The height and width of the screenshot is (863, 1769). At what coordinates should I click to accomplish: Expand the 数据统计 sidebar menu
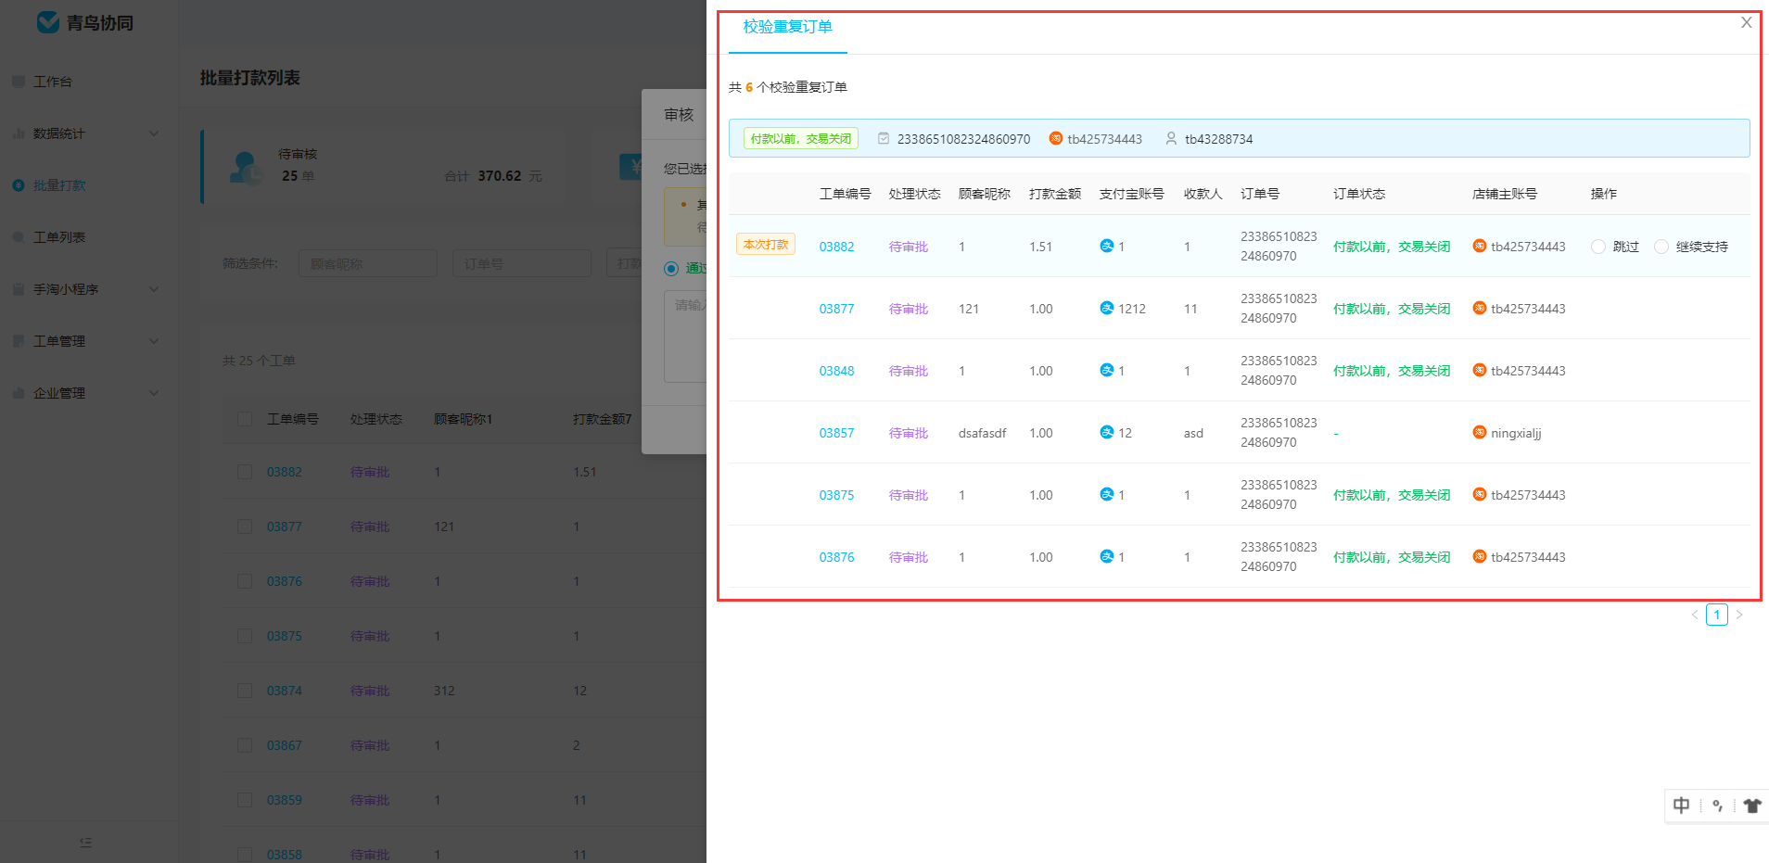(x=89, y=133)
